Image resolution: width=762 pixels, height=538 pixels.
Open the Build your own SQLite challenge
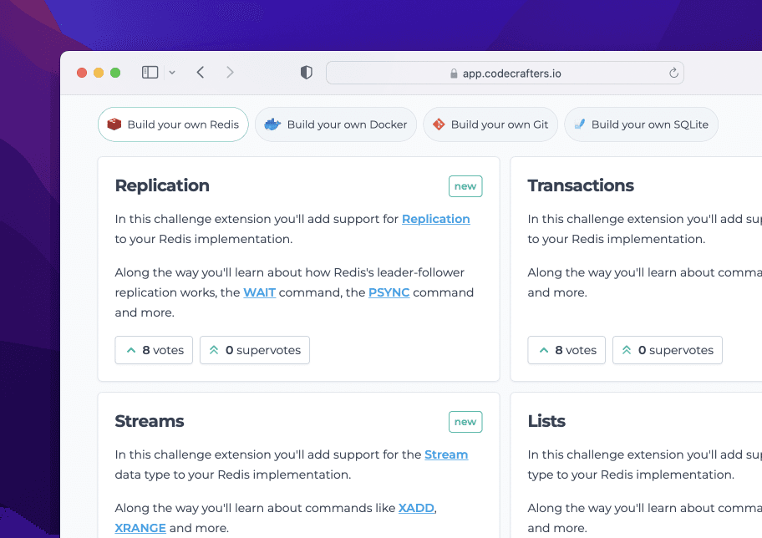point(641,124)
